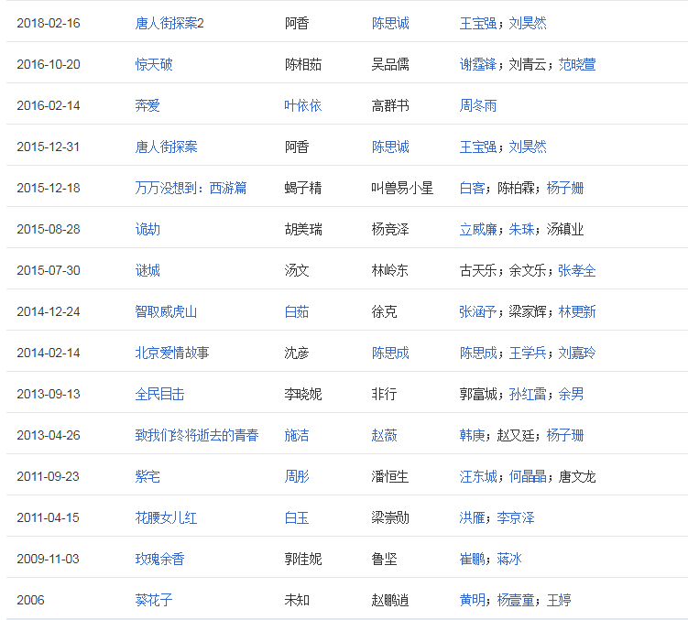Click 刘昊然 in the 2018-02-16 row
The height and width of the screenshot is (620, 688).
point(528,23)
